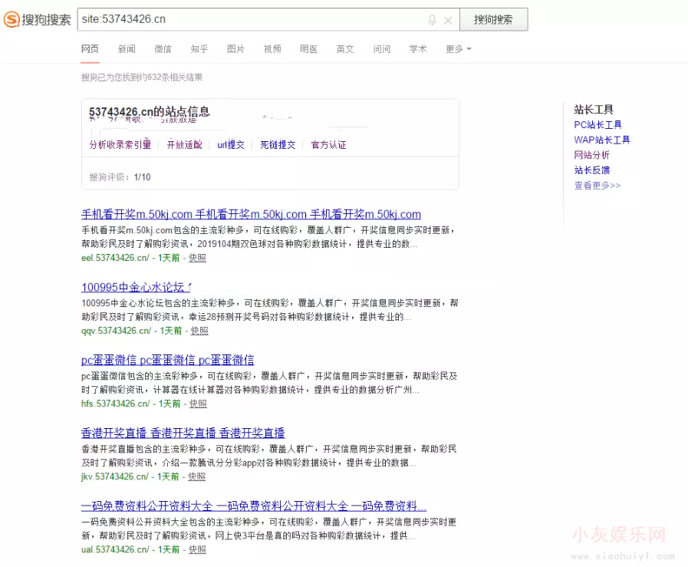Expand the 查看更多>> link in 站长工具

click(x=597, y=185)
